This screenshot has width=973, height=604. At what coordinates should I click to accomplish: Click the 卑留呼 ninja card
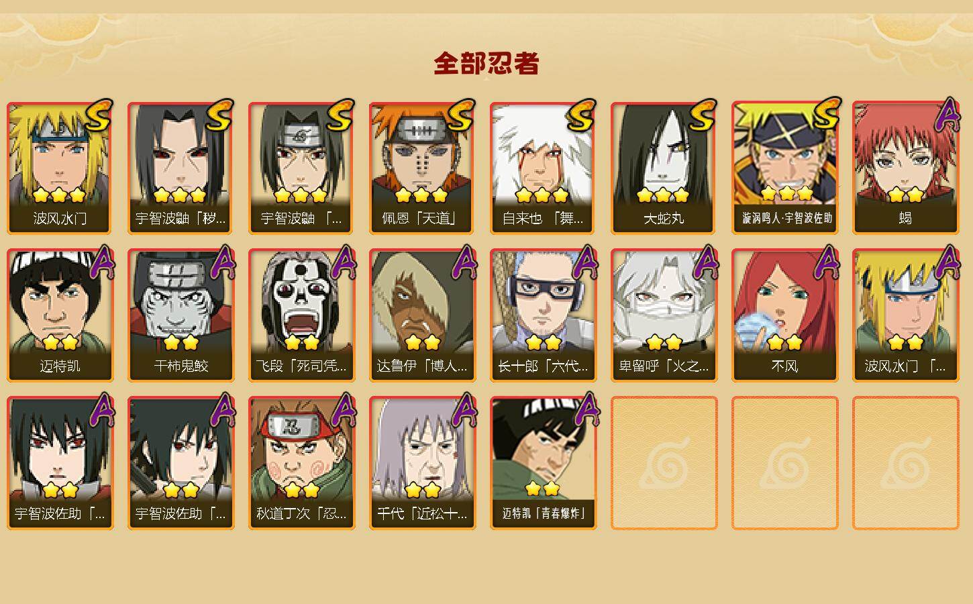tap(664, 315)
